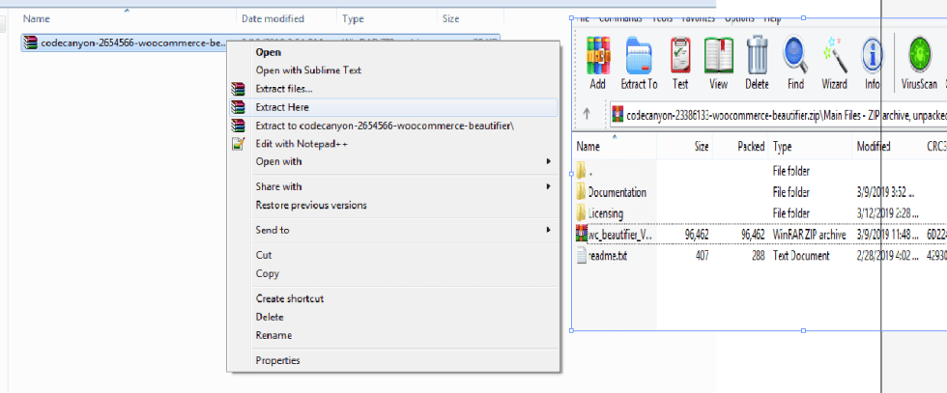
Task: Choose Copy from the context menu
Action: coord(267,273)
